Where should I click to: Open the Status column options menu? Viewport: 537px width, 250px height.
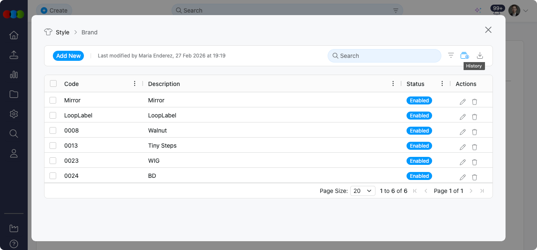pos(442,84)
